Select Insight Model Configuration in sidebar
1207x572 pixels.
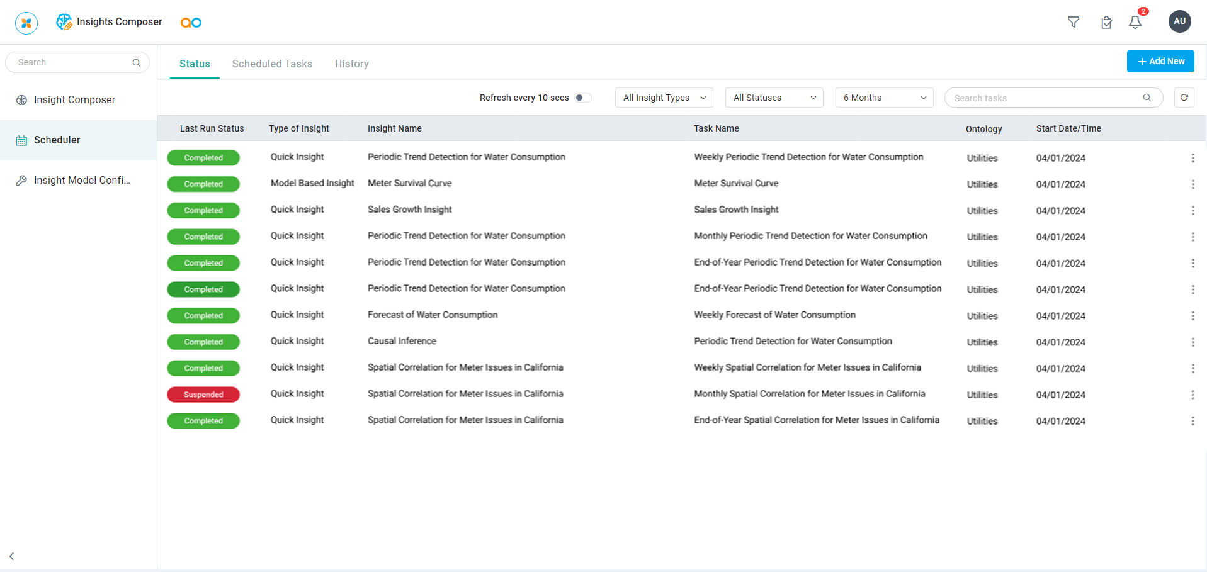pyautogui.click(x=82, y=180)
